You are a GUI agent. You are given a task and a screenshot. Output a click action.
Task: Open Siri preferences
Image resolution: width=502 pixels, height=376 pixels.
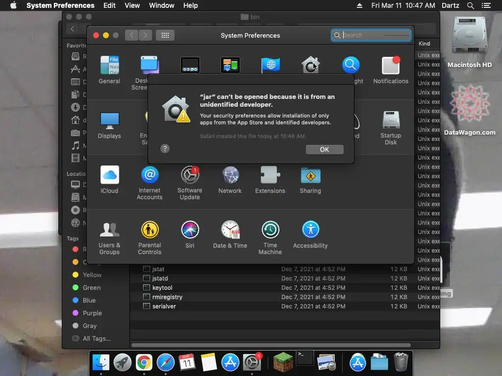[x=190, y=235]
